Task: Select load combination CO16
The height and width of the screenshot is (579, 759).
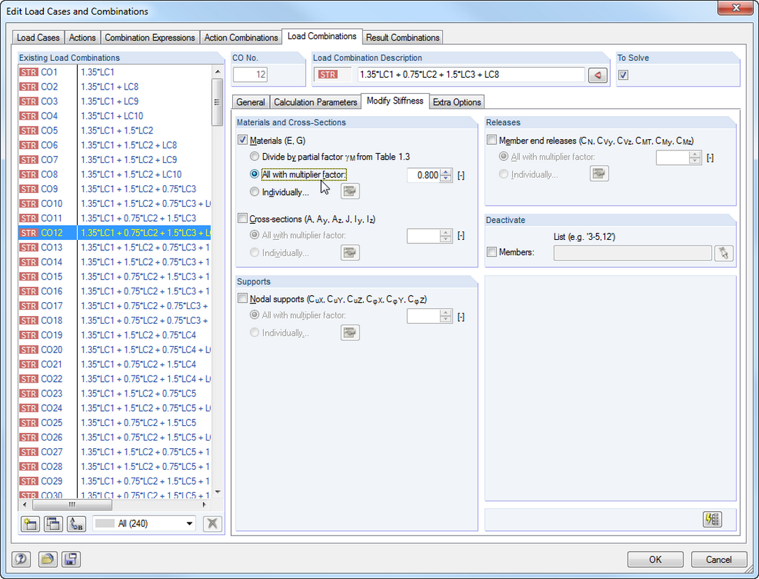Action: click(x=115, y=291)
